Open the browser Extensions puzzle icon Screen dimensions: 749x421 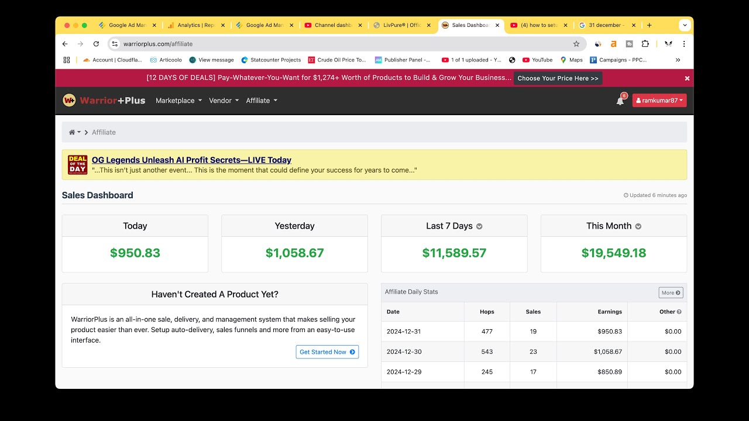[x=645, y=44]
